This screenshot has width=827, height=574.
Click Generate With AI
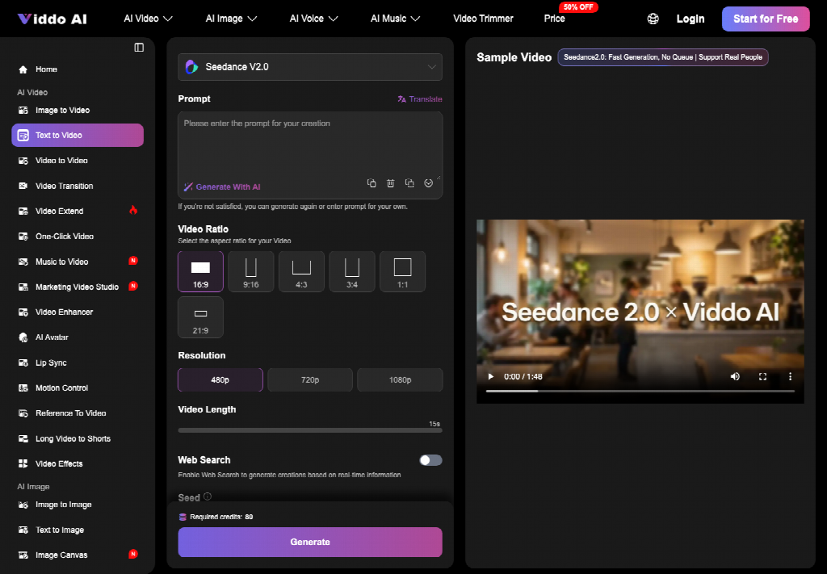tap(222, 187)
